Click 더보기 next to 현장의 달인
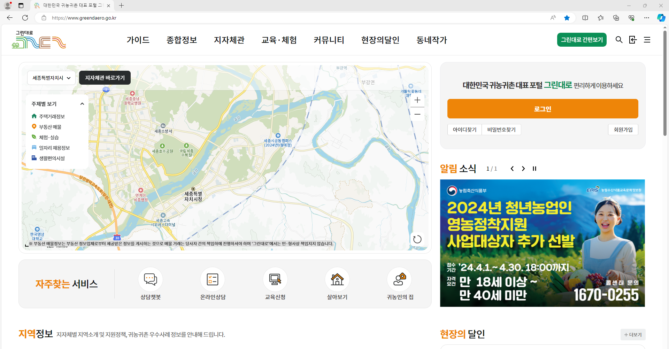The height and width of the screenshot is (349, 669). click(x=633, y=335)
